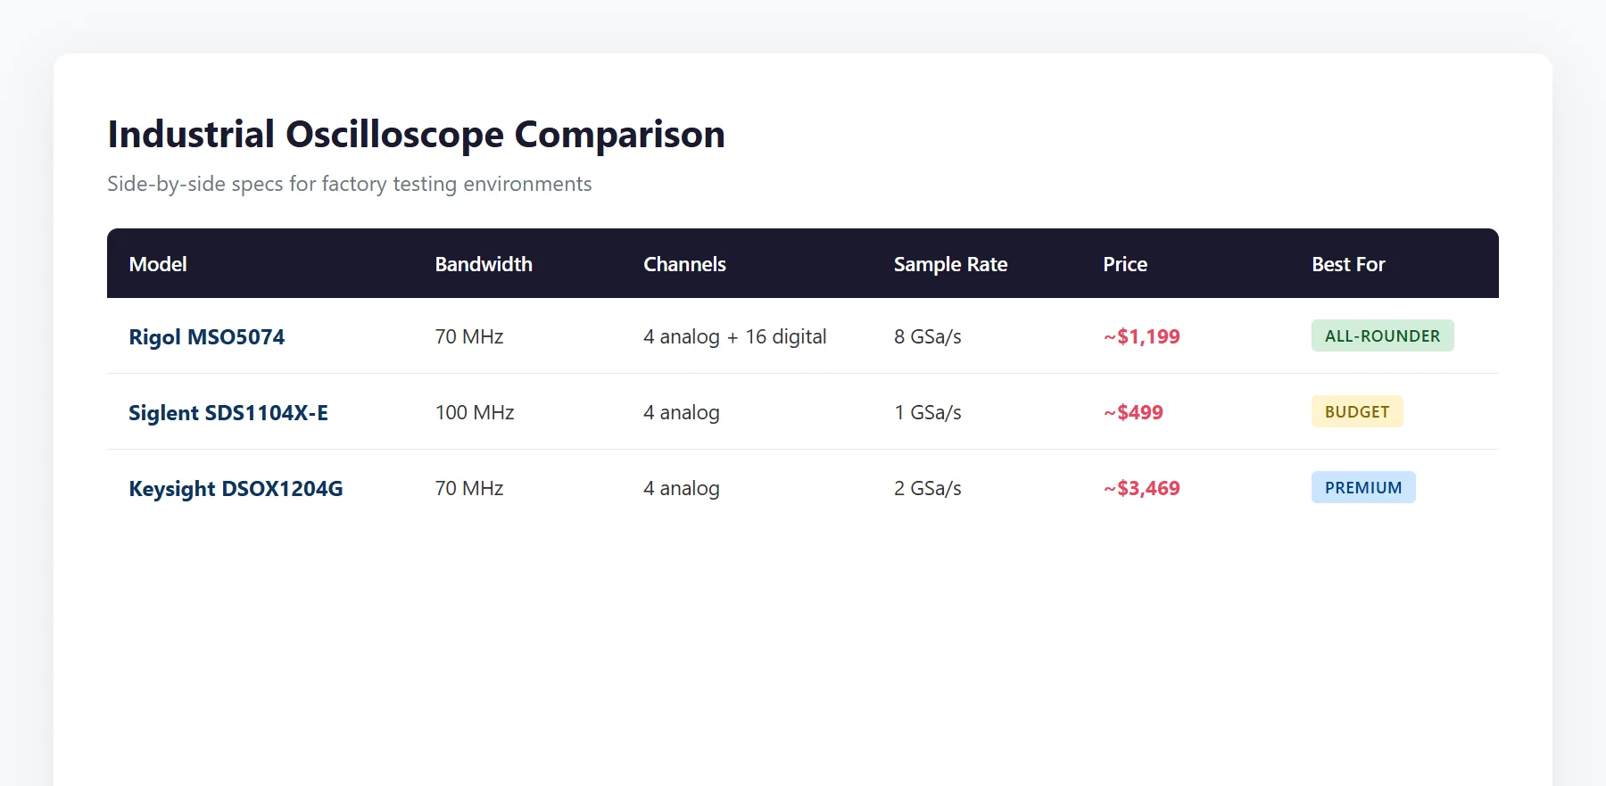The width and height of the screenshot is (1606, 786).
Task: Click the Price column header
Action: point(1125,264)
